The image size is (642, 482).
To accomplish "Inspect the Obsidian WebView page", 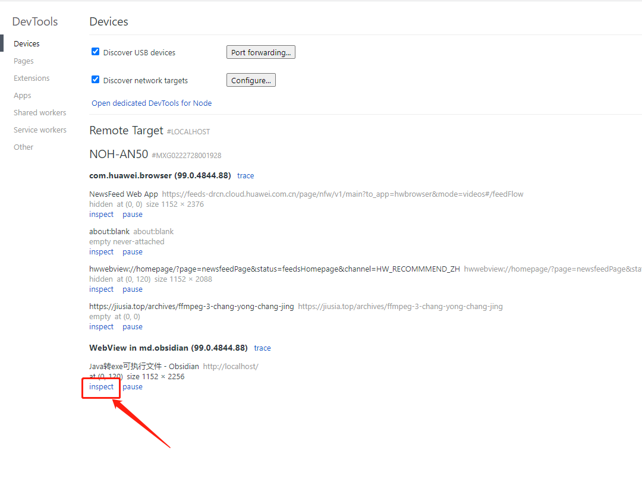I will [x=101, y=387].
